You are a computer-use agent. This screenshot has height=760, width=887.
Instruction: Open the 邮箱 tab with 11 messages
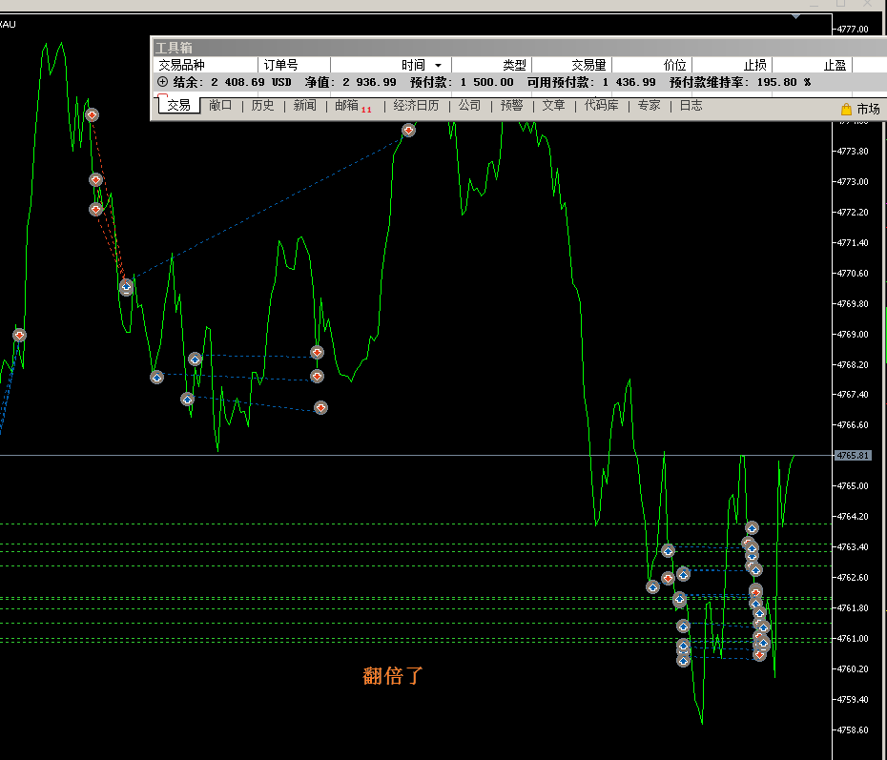347,106
